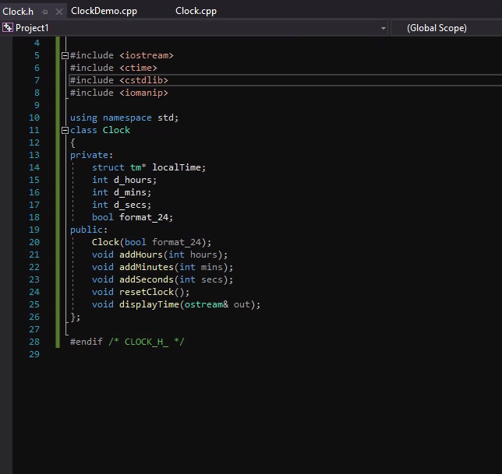This screenshot has height=474, width=502.
Task: Click the Project1 project icon
Action: (7, 28)
